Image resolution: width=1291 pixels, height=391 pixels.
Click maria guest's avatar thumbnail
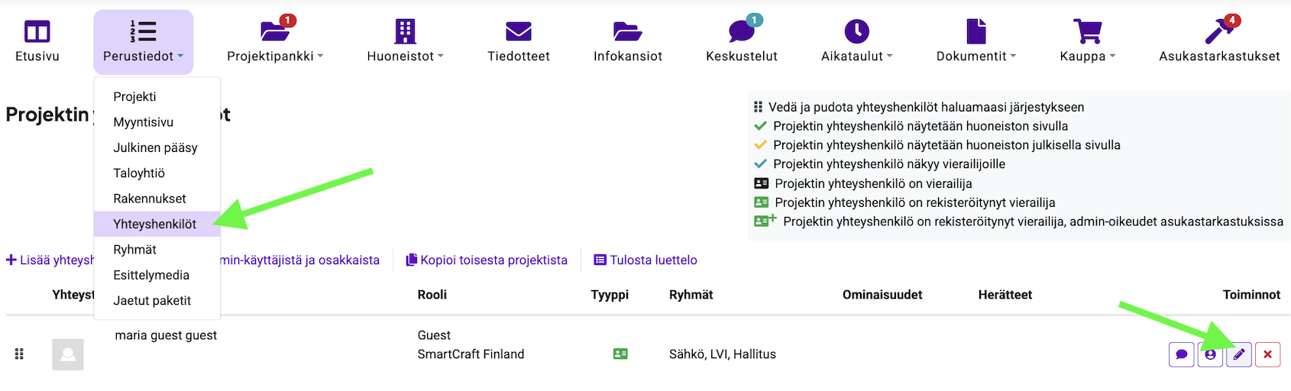[68, 354]
